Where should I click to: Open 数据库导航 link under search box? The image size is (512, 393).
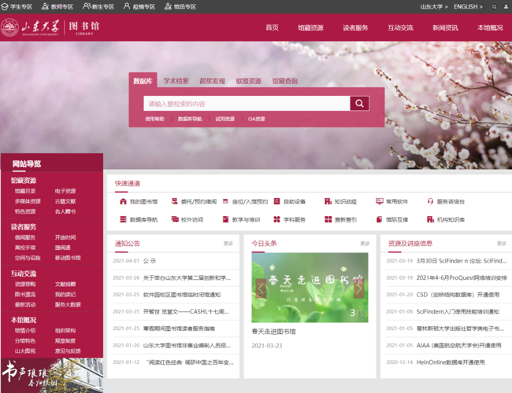click(190, 119)
